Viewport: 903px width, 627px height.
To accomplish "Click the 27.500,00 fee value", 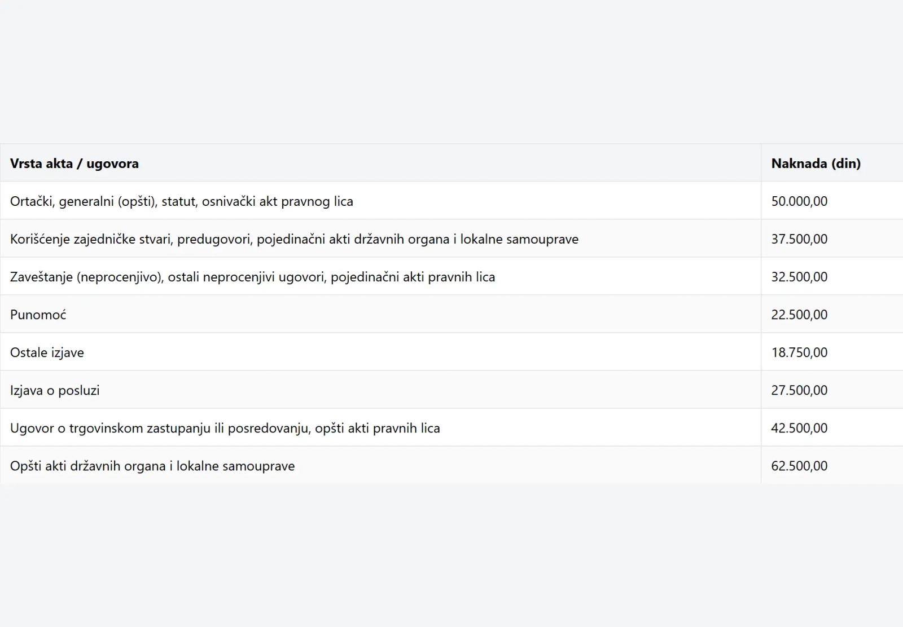I will pos(799,390).
